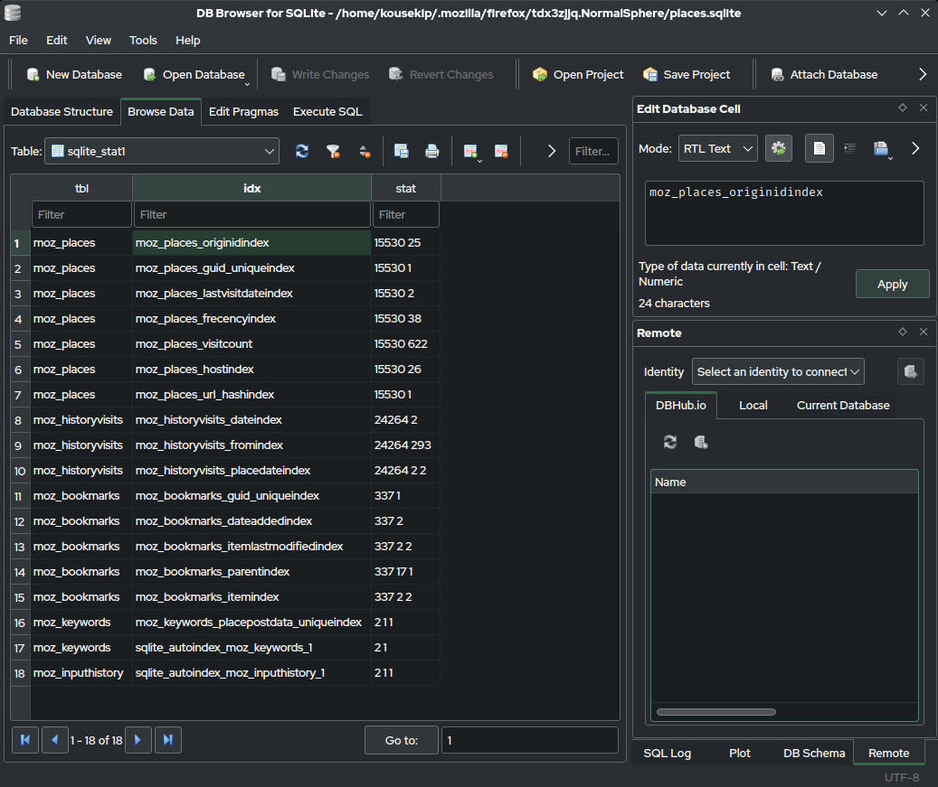
Task: Close the Remote panel
Action: coord(923,332)
